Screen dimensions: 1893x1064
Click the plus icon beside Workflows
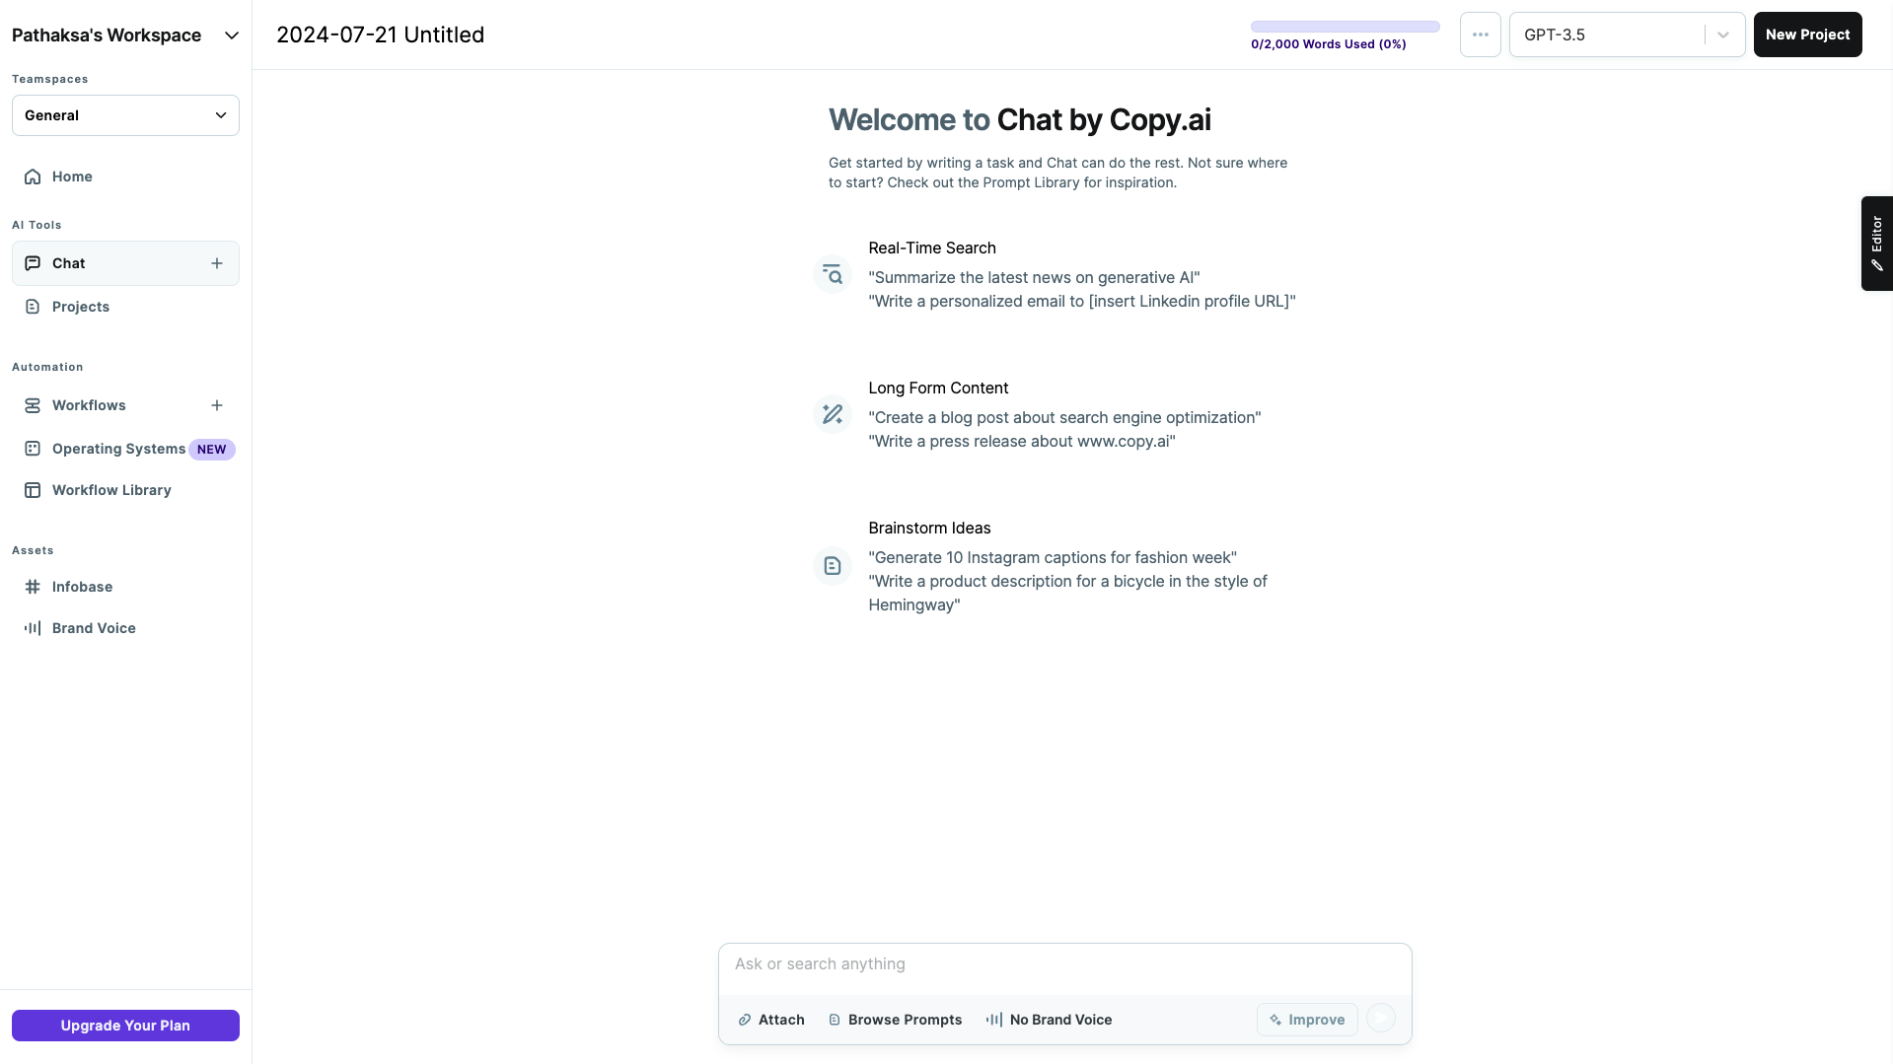click(x=217, y=405)
